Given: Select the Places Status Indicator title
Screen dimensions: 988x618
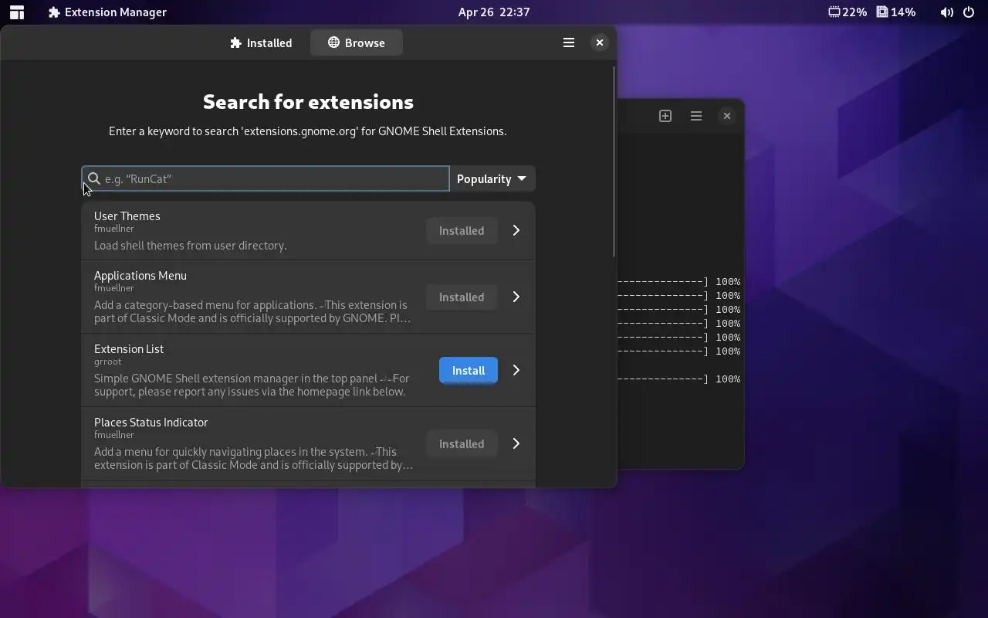Looking at the screenshot, I should (151, 422).
